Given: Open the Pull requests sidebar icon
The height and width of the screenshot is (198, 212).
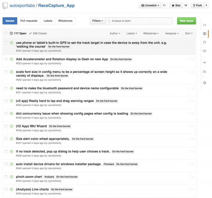Looking at the screenshot, I should coord(204,42).
